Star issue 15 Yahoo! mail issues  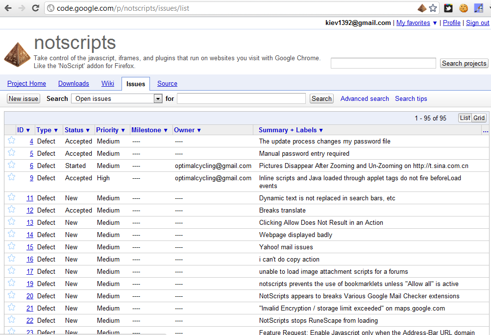point(11,246)
